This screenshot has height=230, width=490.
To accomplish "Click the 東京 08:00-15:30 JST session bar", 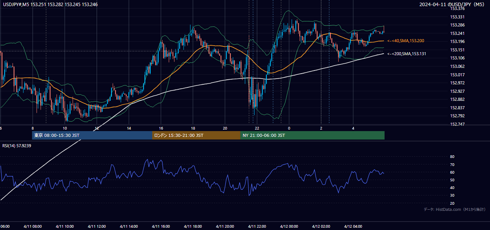I will pos(92,135).
